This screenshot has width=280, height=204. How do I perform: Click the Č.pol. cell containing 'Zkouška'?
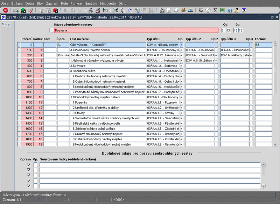[63, 55]
